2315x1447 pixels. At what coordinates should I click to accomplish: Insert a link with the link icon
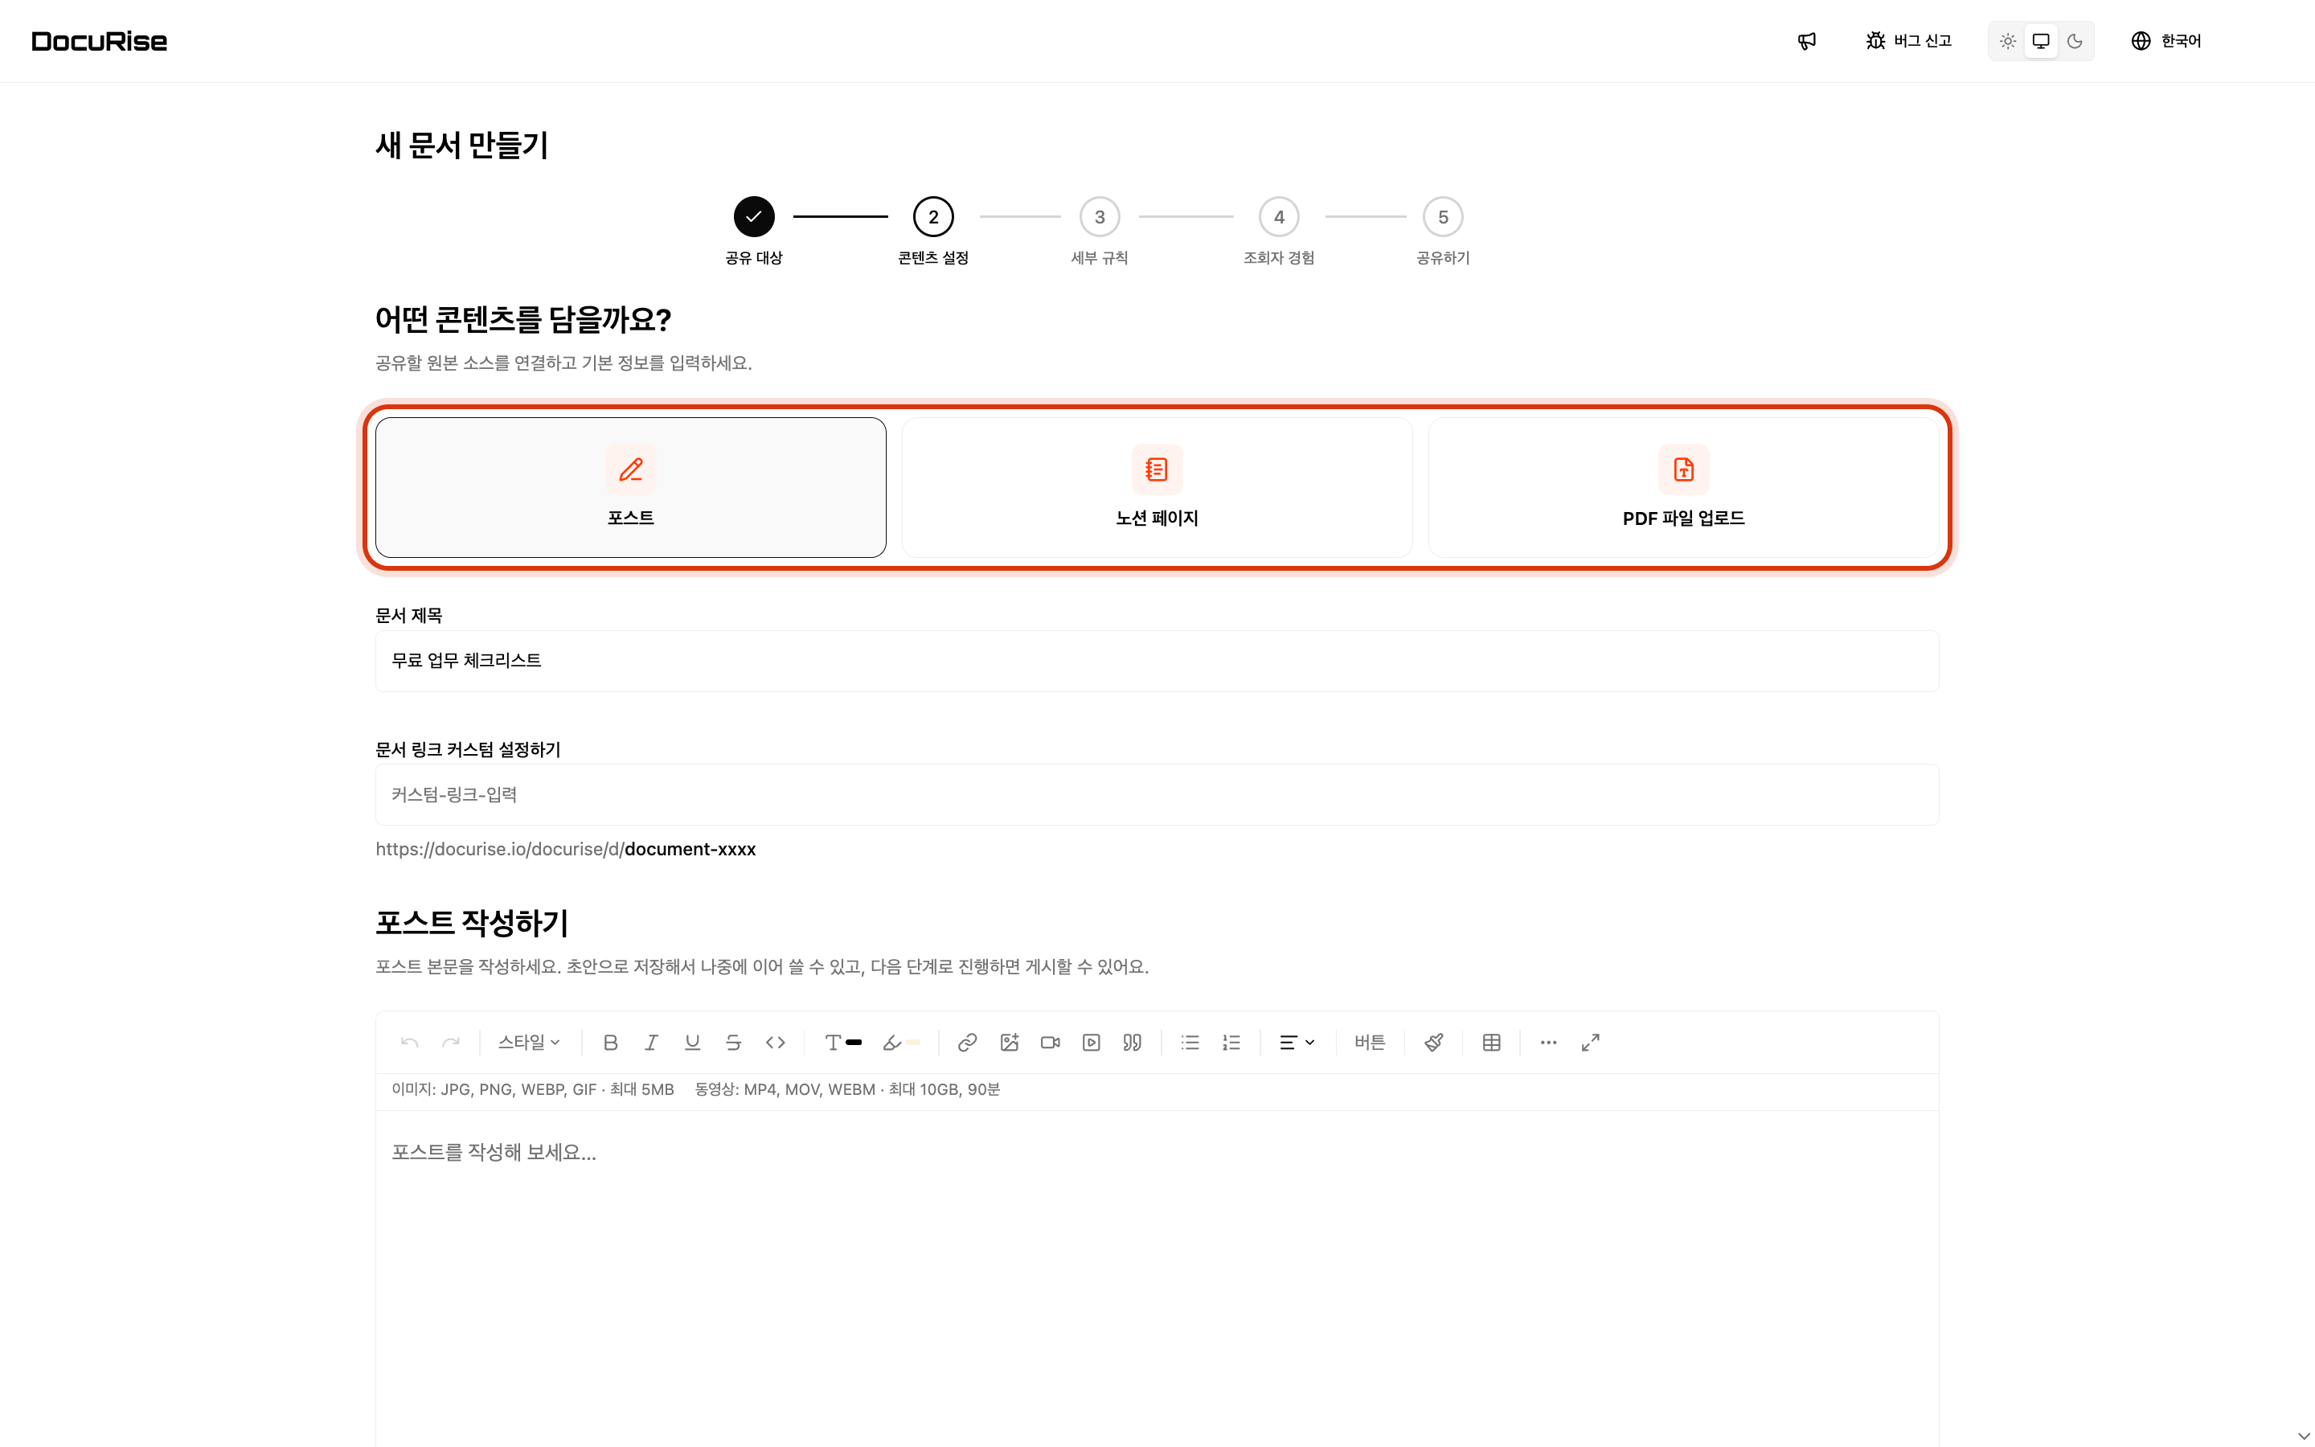tap(967, 1042)
